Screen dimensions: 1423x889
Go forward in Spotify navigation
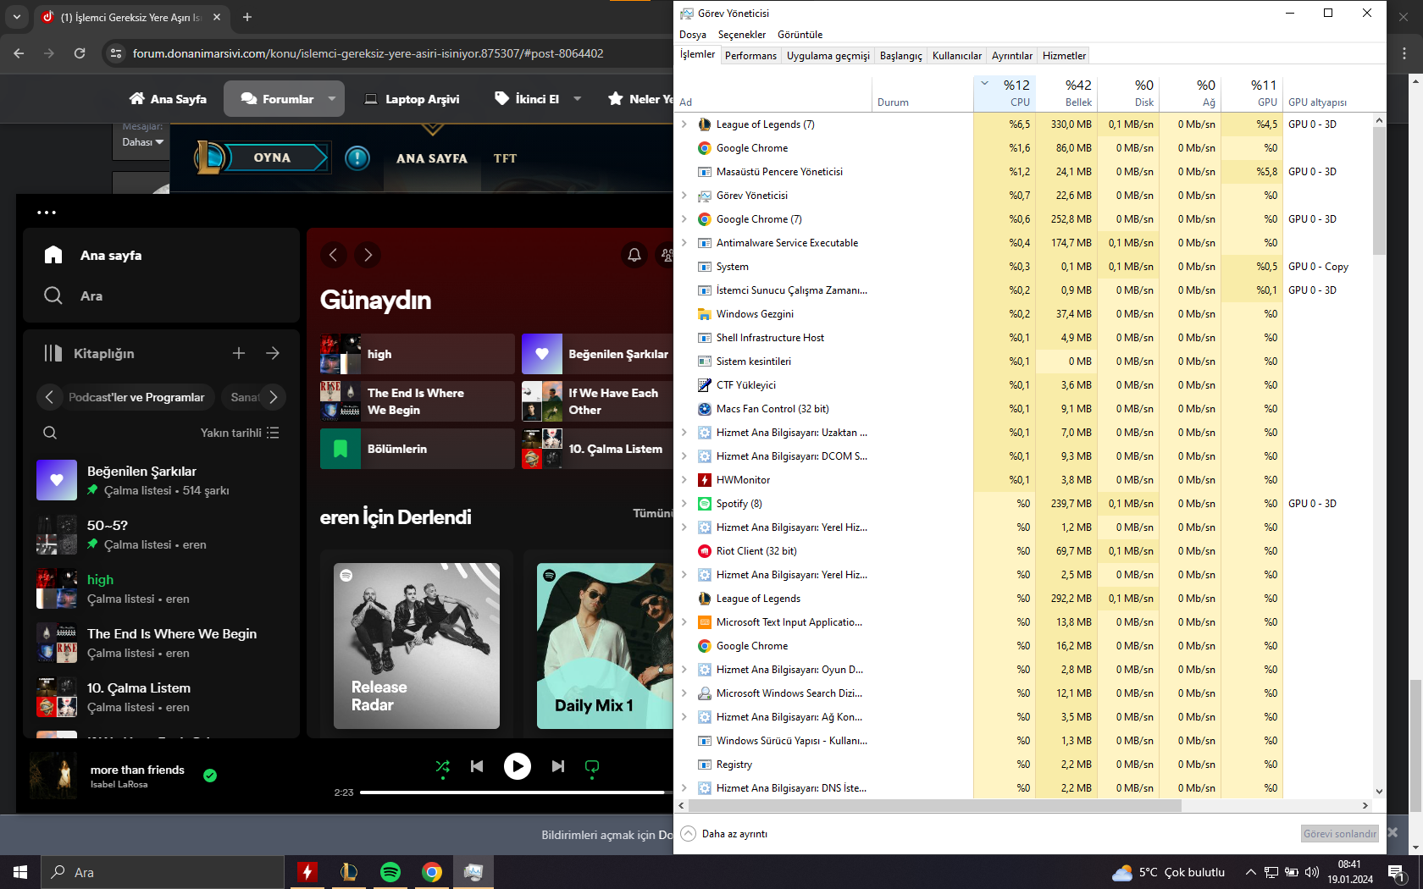pyautogui.click(x=367, y=255)
